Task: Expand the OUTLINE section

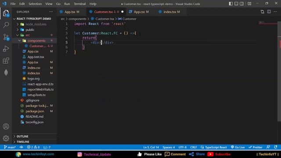Action: 34,136
